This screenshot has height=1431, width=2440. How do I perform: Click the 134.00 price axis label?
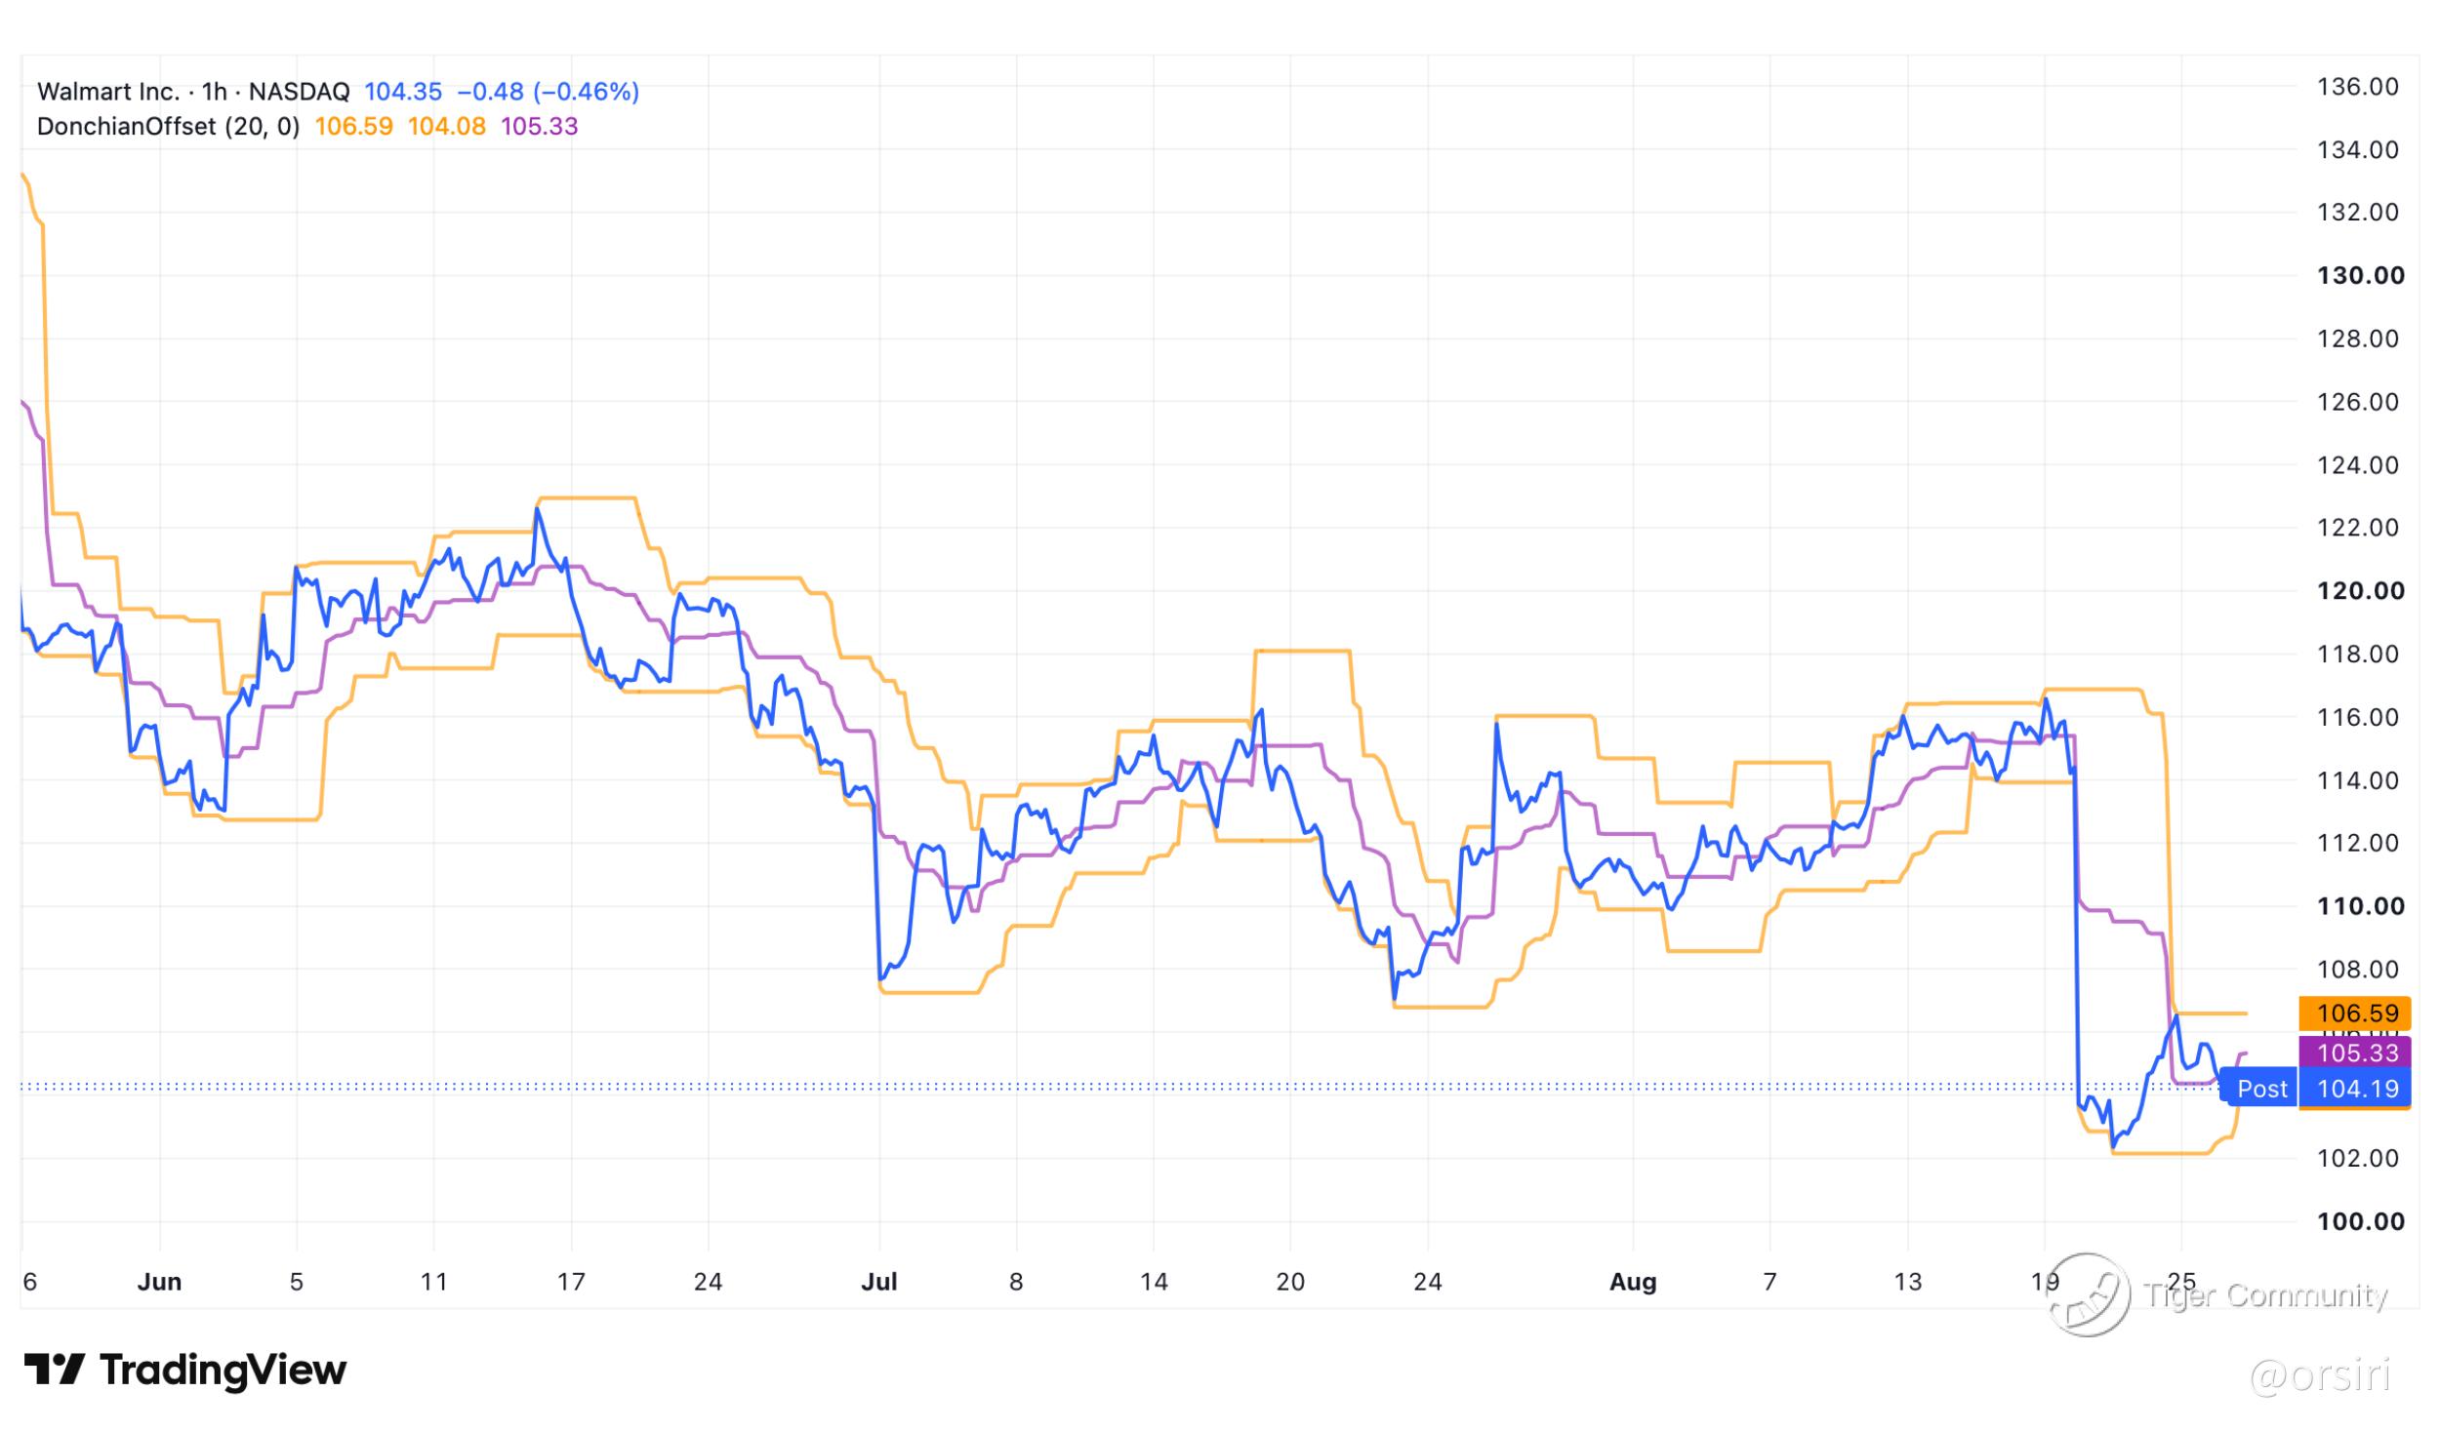[2358, 149]
